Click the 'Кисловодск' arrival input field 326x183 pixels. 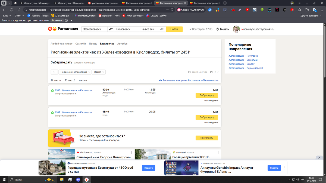tap(127, 29)
